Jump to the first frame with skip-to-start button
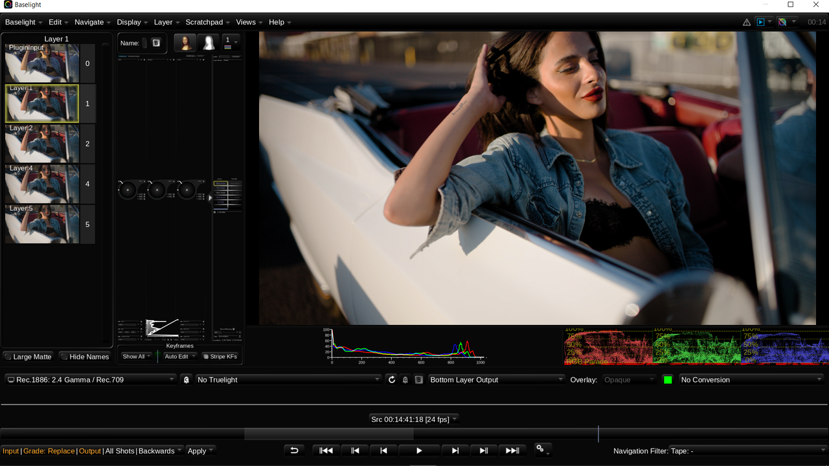The height and width of the screenshot is (466, 829). pyautogui.click(x=326, y=450)
